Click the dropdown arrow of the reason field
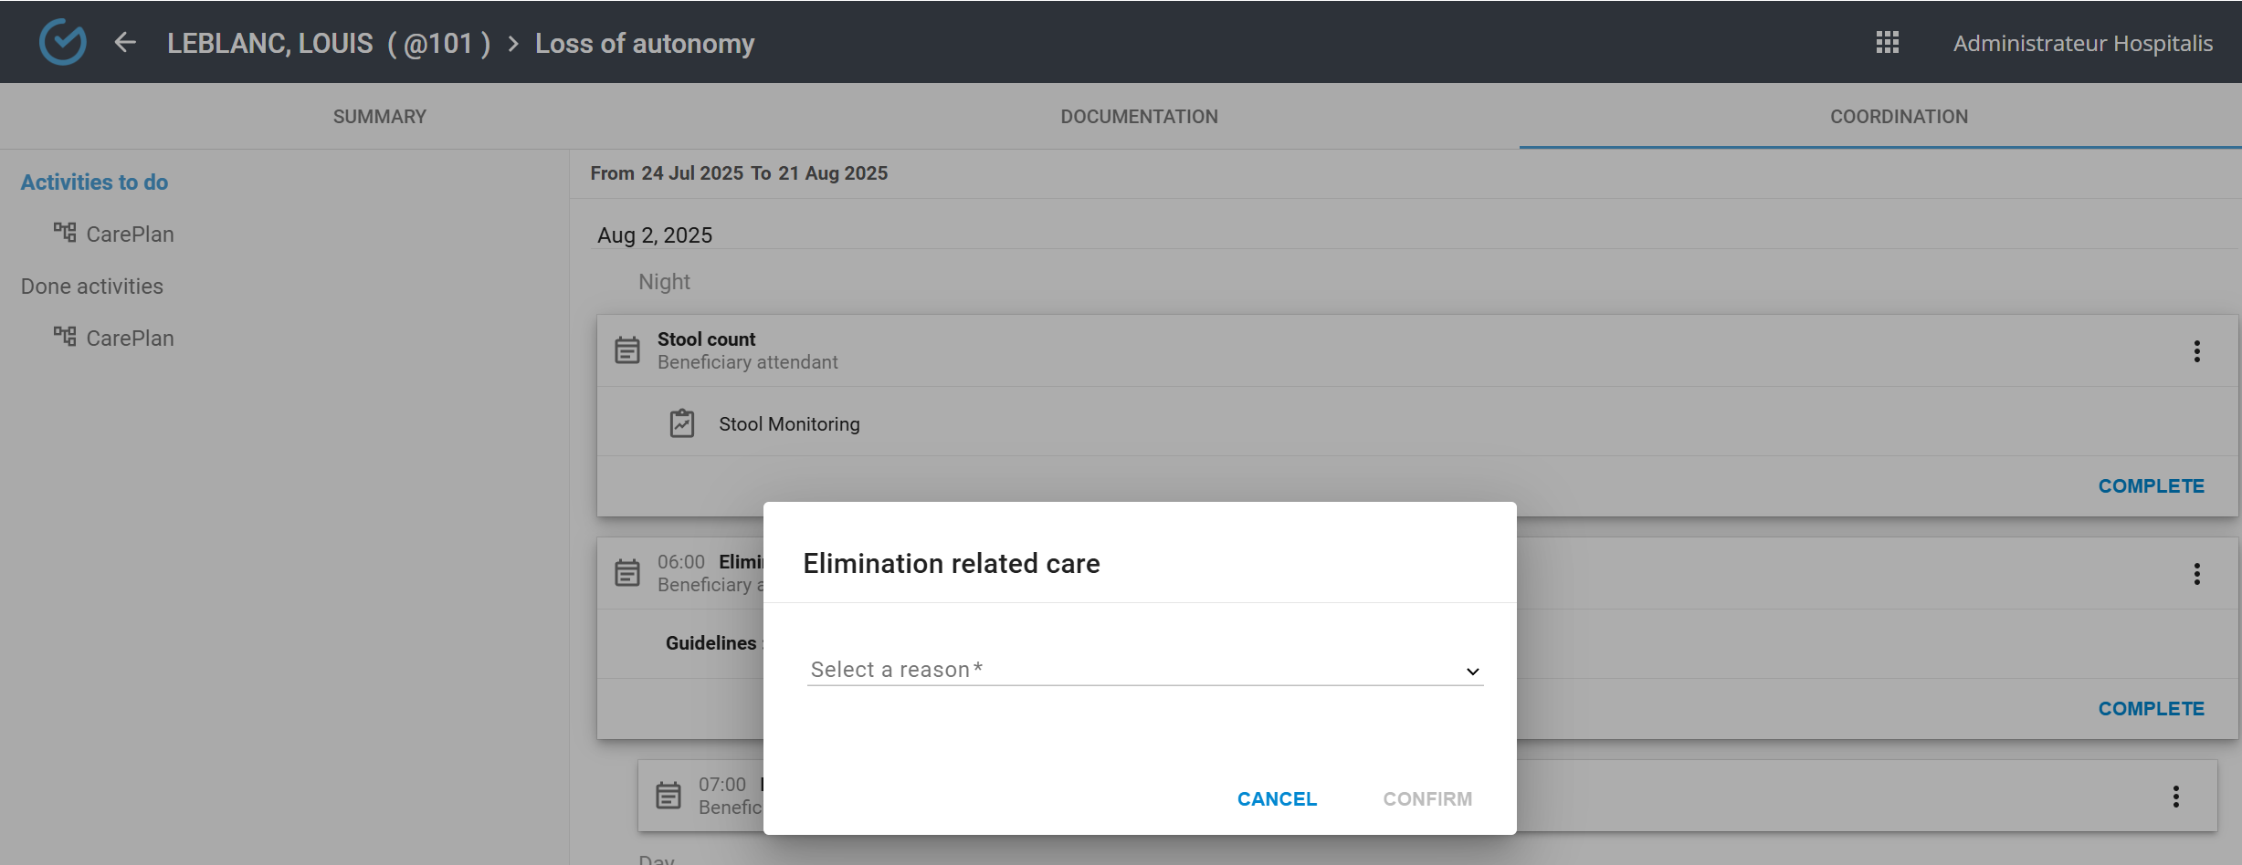2242x865 pixels. pyautogui.click(x=1472, y=672)
